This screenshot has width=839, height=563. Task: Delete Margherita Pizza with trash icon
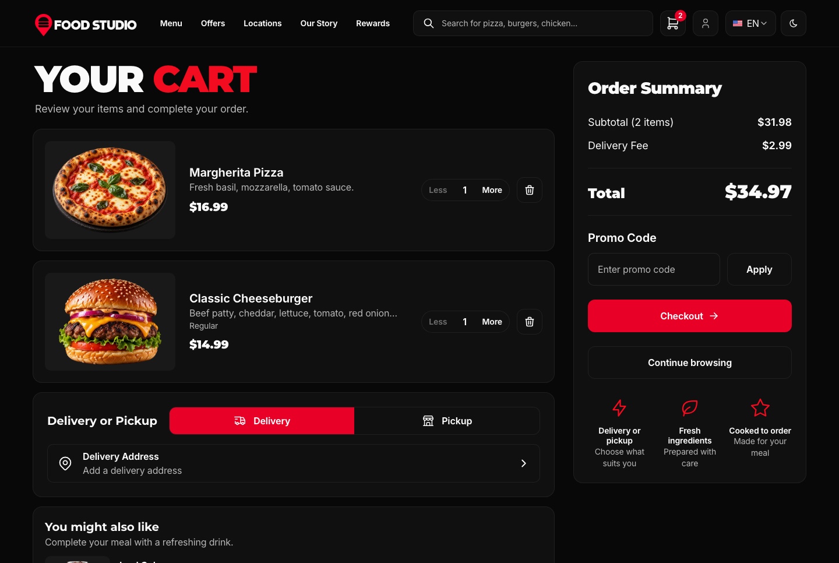530,190
